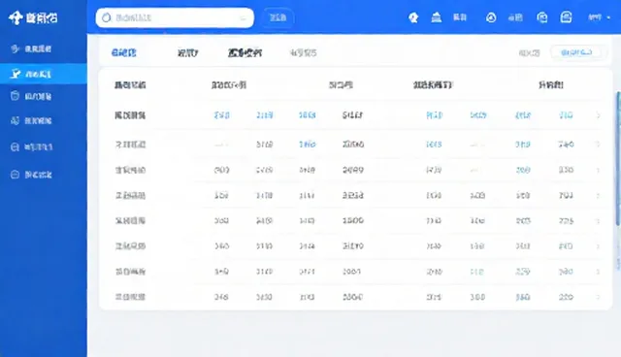Click the search icon inside the search field
621x357 pixels.
tap(106, 17)
